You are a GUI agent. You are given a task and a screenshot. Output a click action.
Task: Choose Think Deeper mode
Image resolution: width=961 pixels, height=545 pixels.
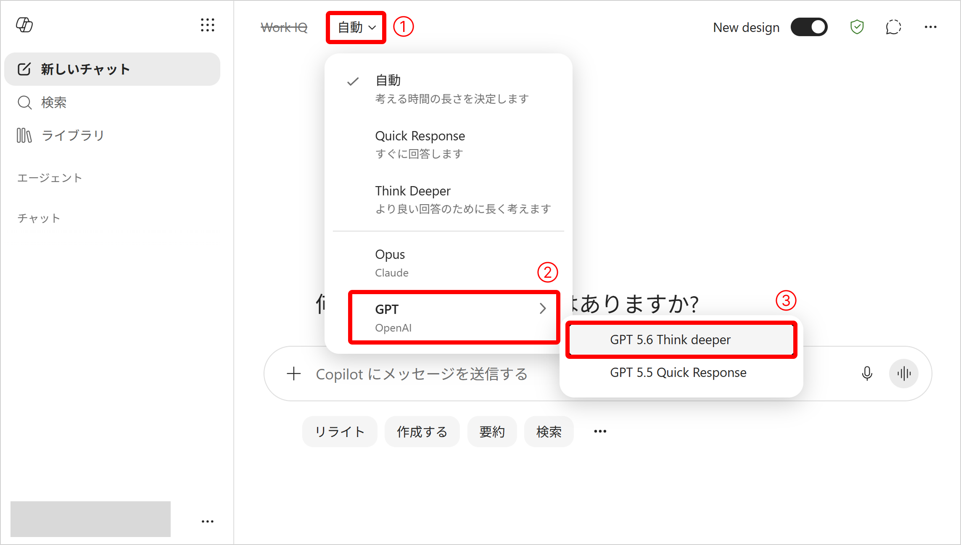[449, 199]
